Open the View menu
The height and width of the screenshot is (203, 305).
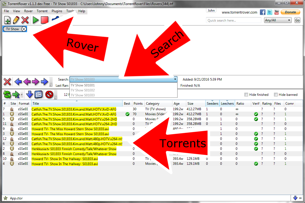pos(17,11)
